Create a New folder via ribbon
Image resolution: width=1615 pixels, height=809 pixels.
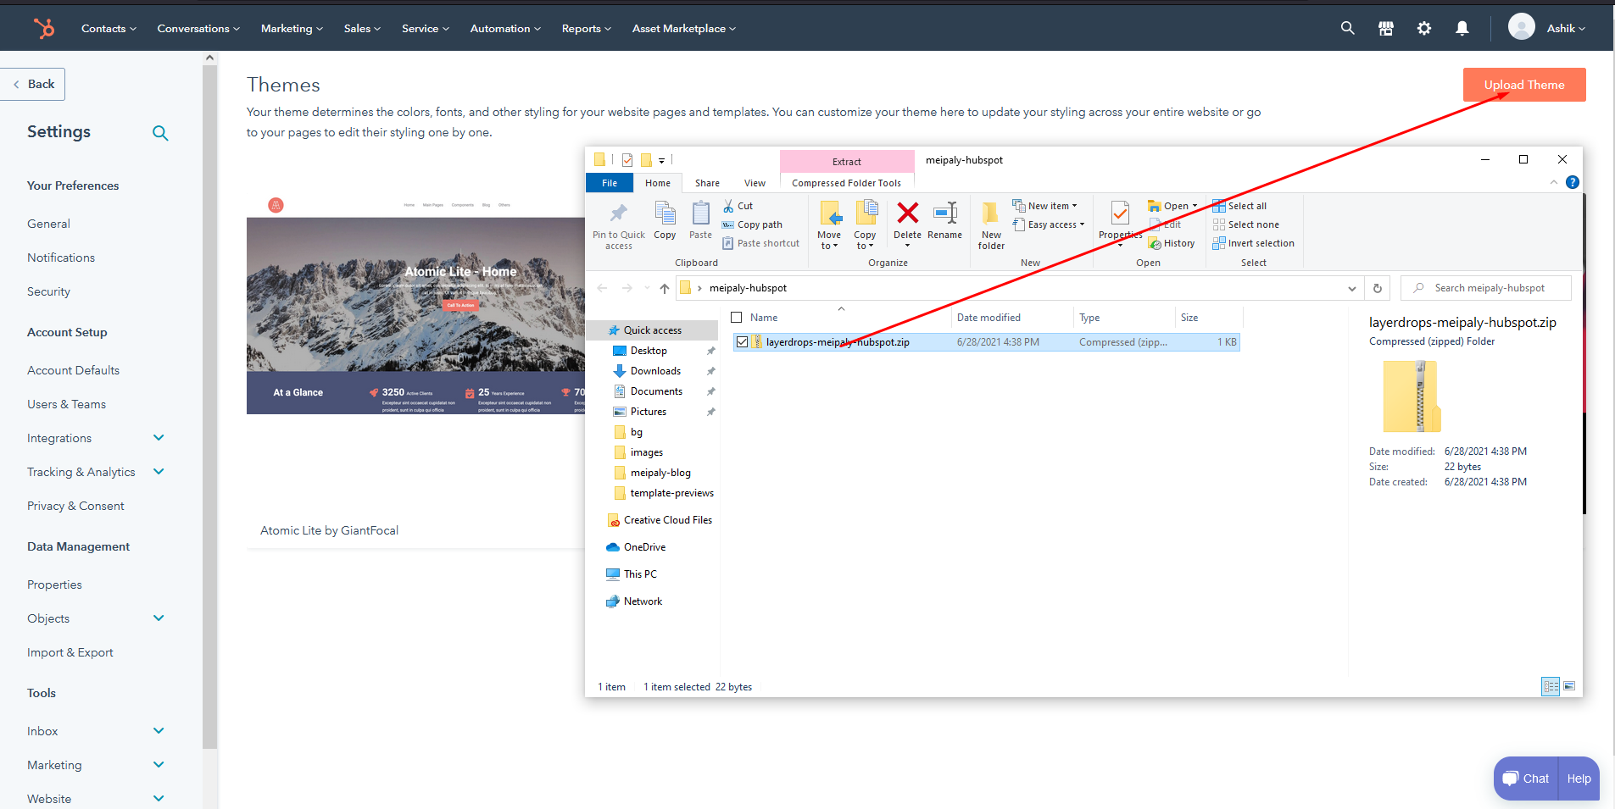tap(991, 226)
